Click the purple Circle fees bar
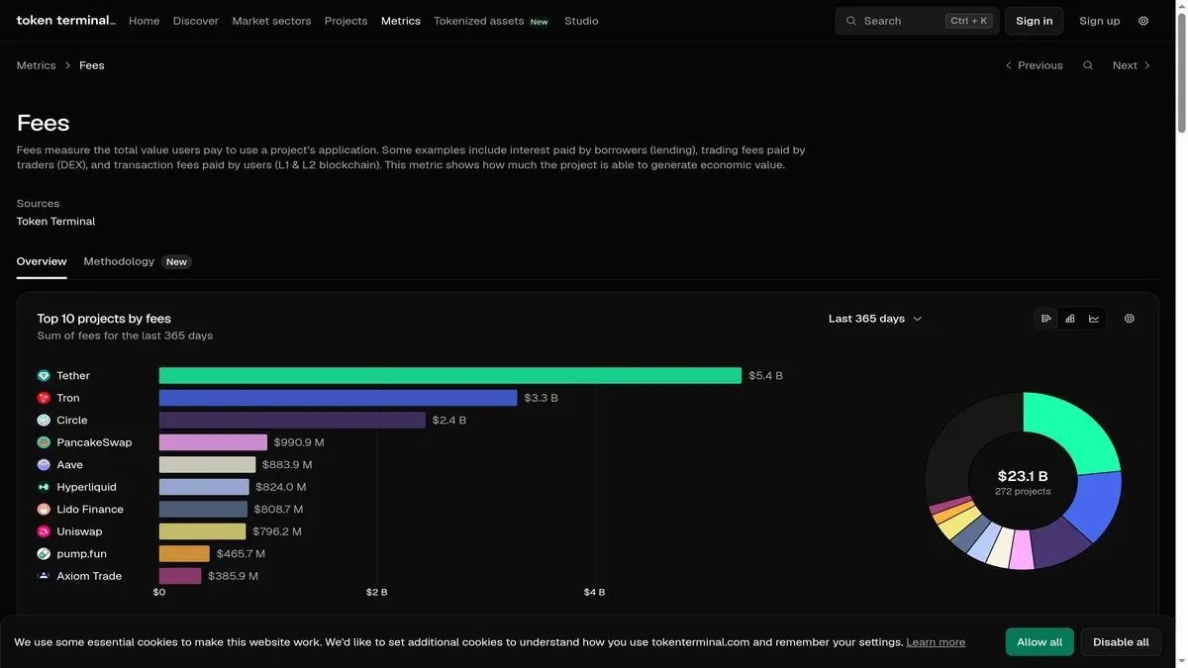 (292, 421)
